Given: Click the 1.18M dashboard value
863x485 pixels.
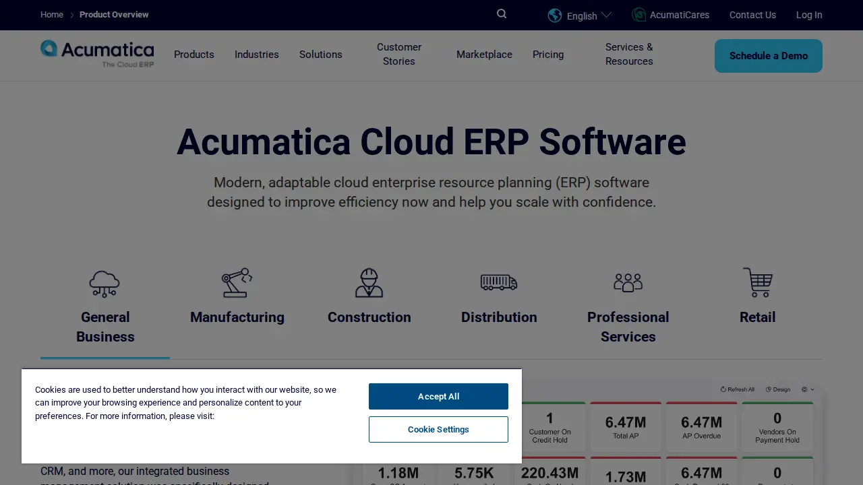Looking at the screenshot, I should pos(398,474).
